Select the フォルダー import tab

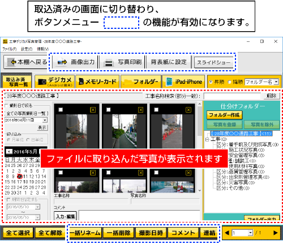141,82
